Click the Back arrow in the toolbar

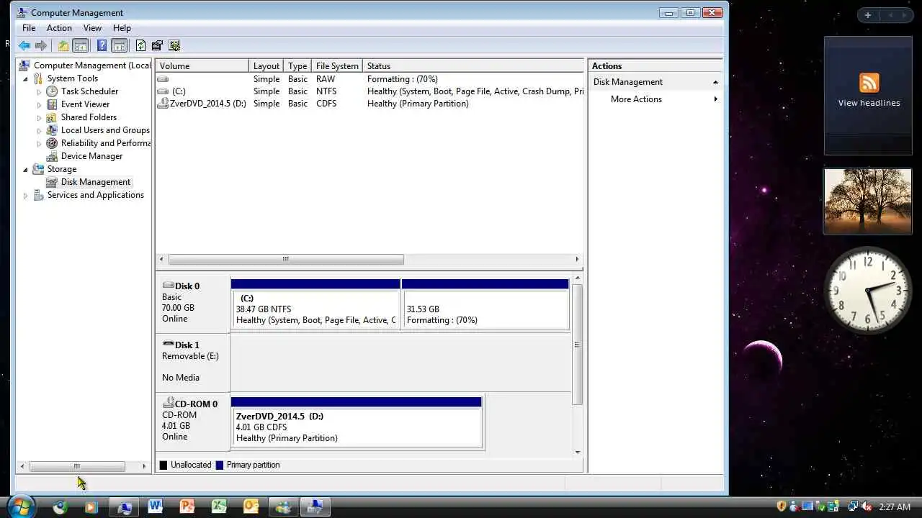24,45
